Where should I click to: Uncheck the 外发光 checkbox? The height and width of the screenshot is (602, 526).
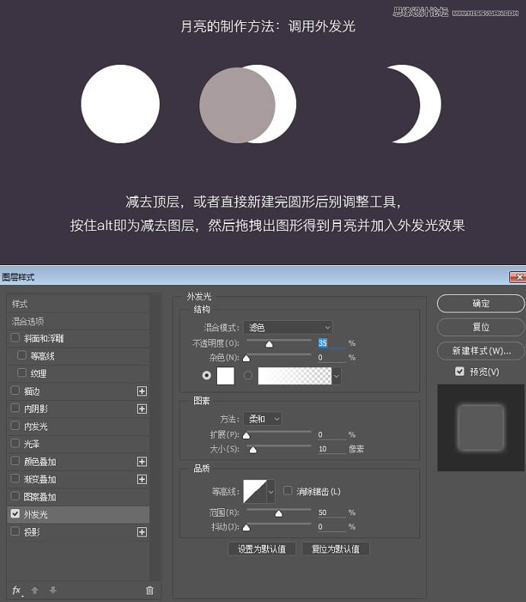15,514
